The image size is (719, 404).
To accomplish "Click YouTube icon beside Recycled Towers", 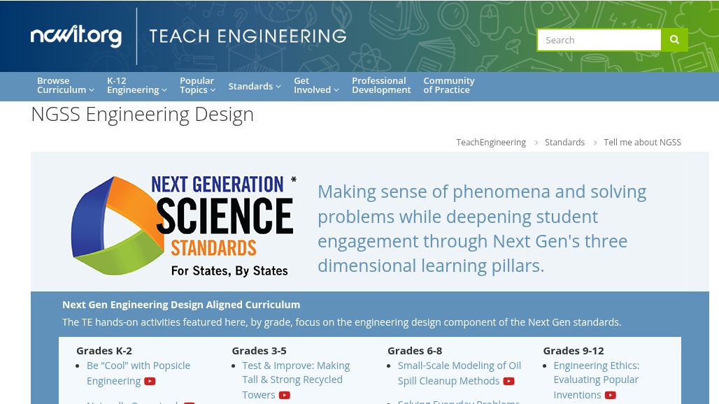I will tap(284, 395).
